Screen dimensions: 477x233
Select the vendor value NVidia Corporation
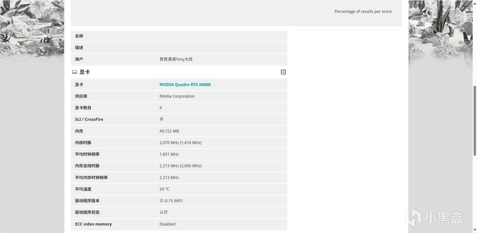point(177,96)
